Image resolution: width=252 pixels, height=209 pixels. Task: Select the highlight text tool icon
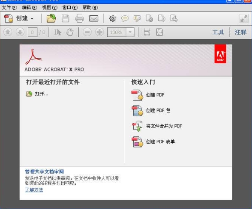point(137,18)
